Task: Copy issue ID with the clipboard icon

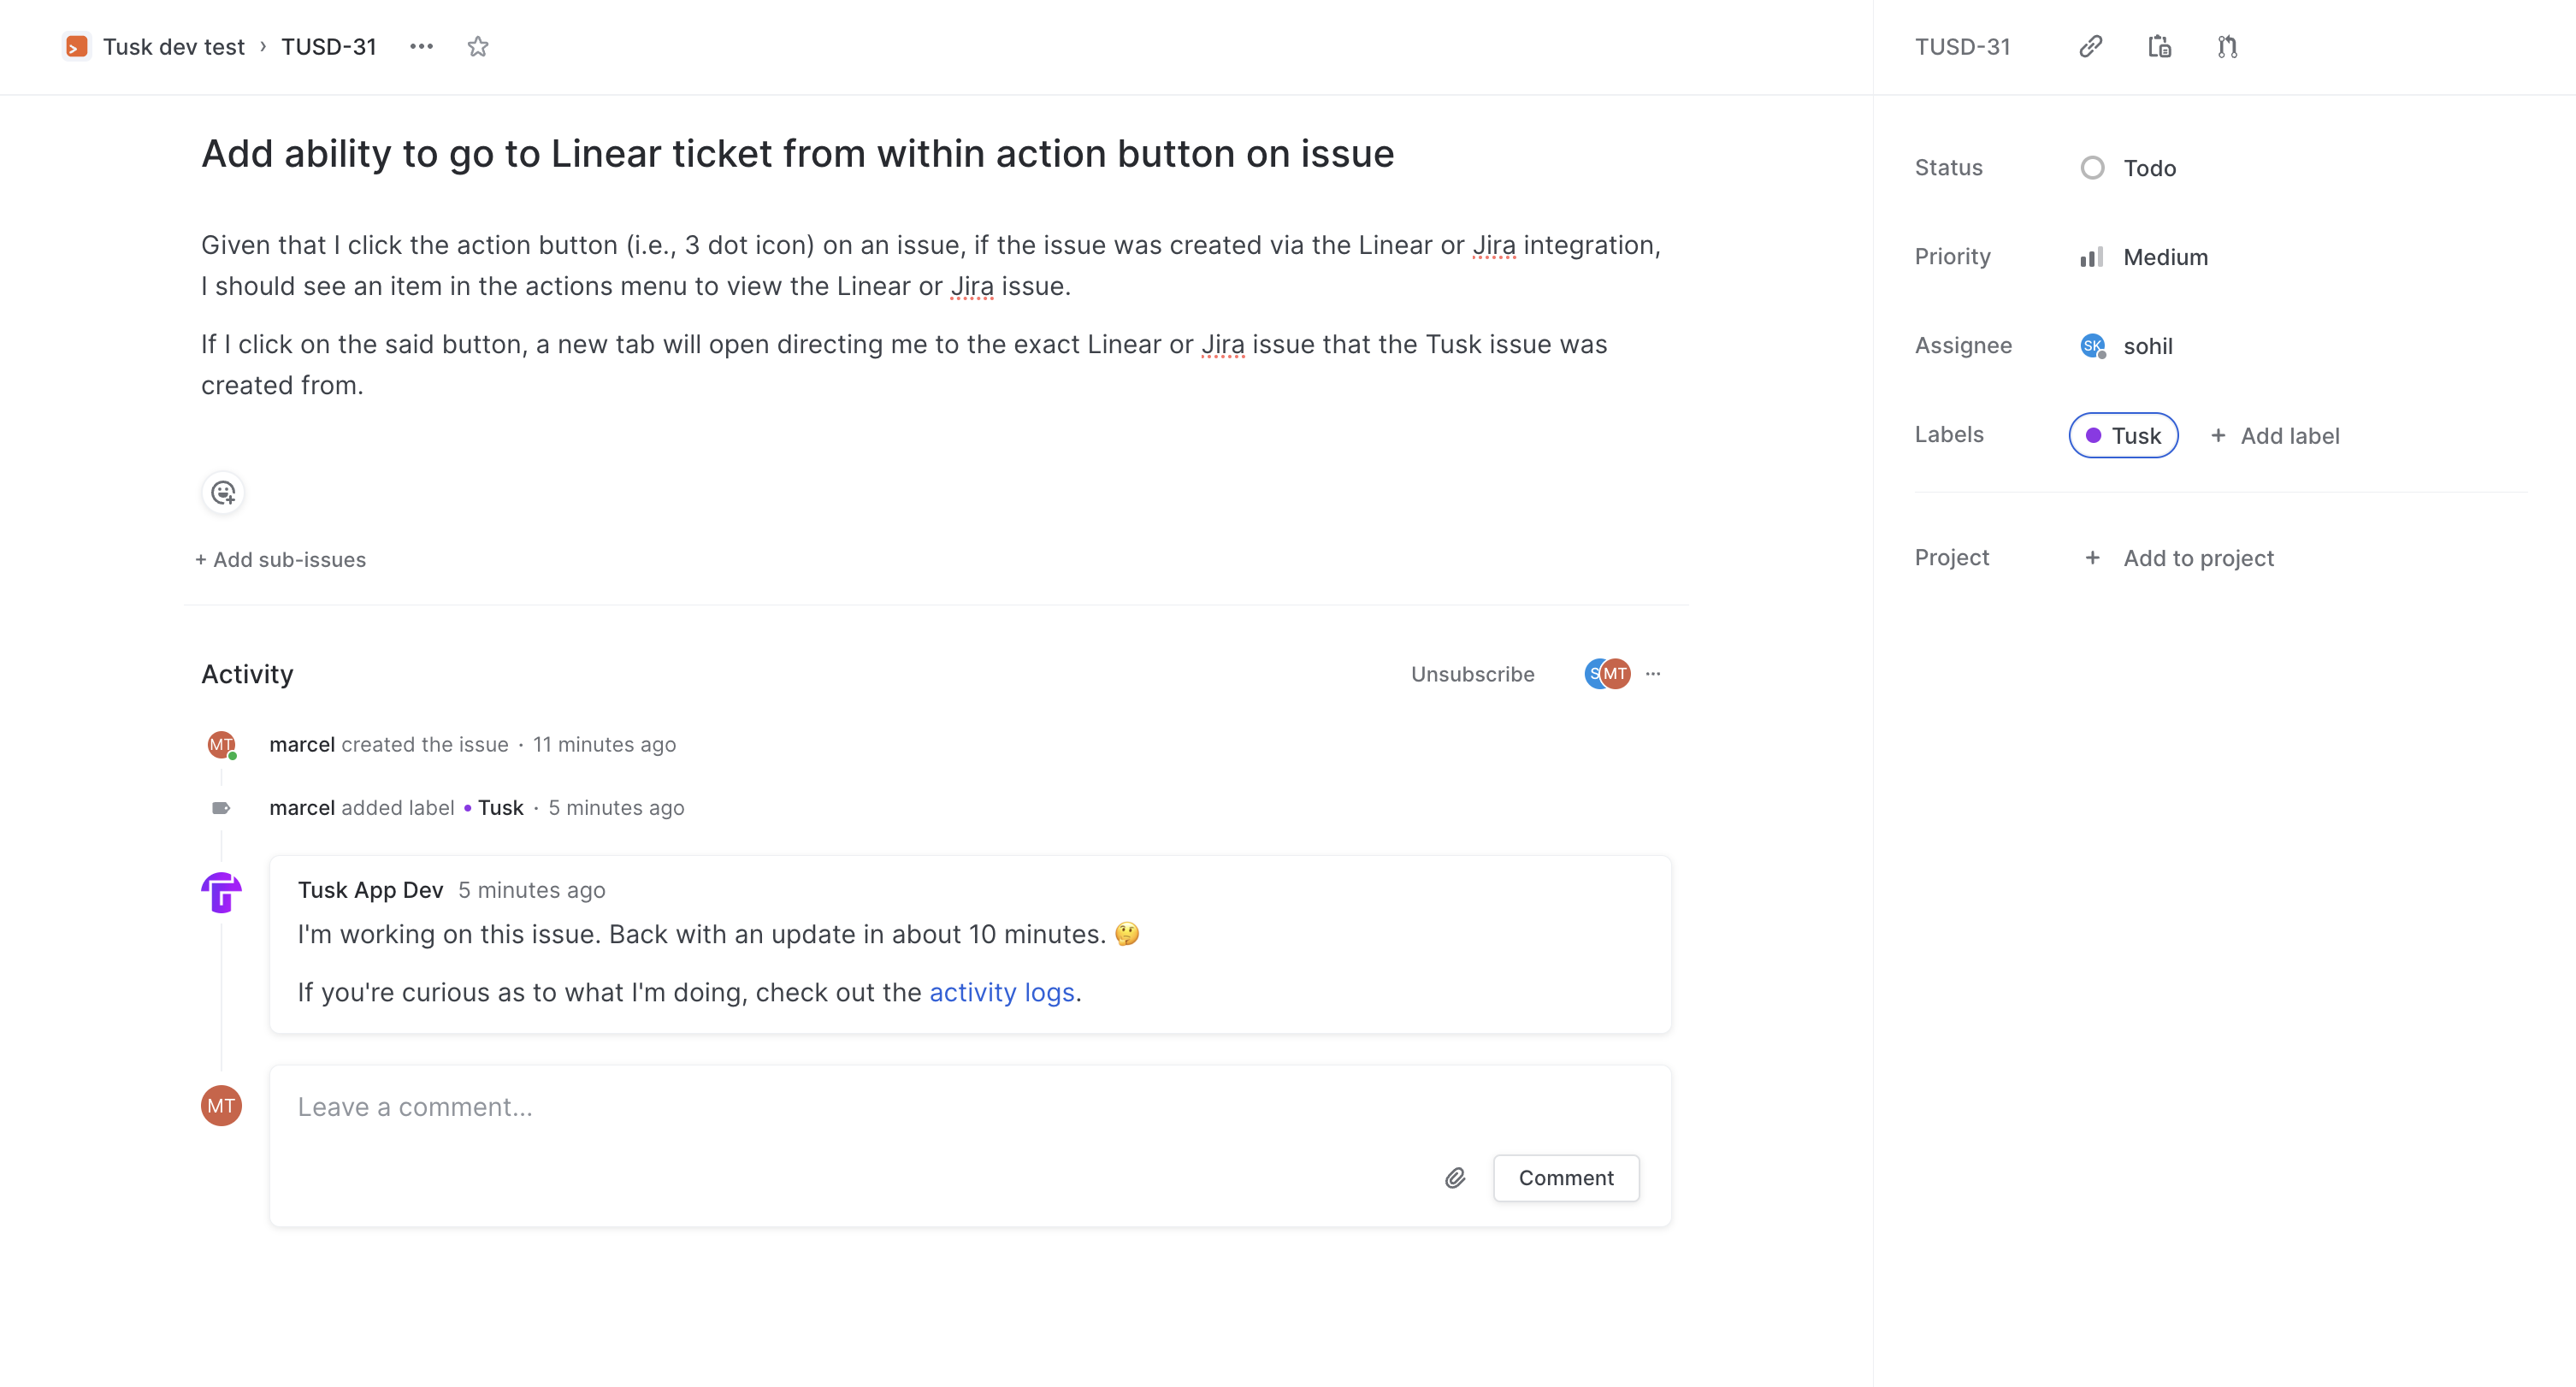Action: pyautogui.click(x=2159, y=47)
